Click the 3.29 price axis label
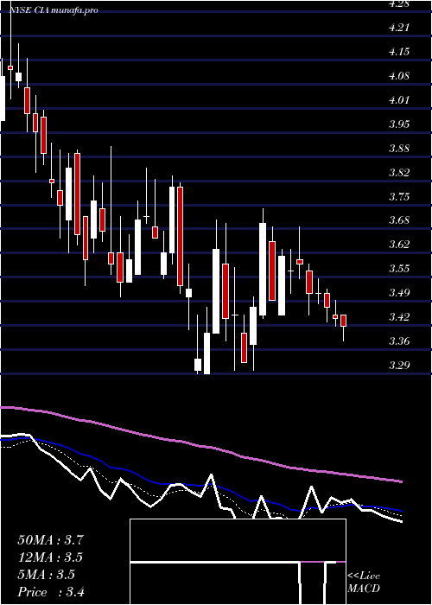Screen dimensions: 432x605 399,365
